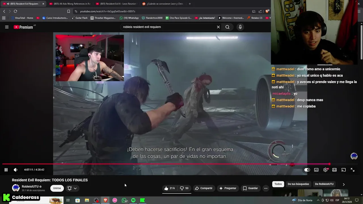Select the De RobleisIUTU chip
Screen dimensions: 363x204
click(324, 184)
